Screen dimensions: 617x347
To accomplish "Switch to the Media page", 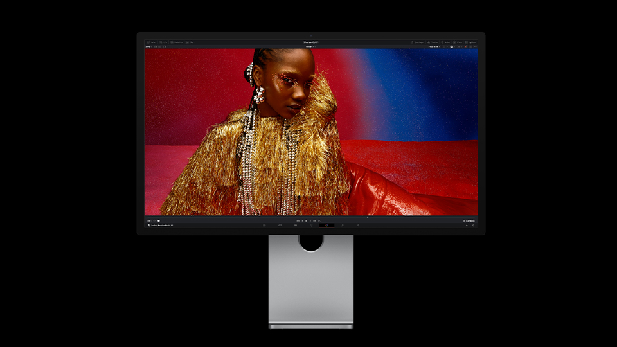I will coord(264,226).
